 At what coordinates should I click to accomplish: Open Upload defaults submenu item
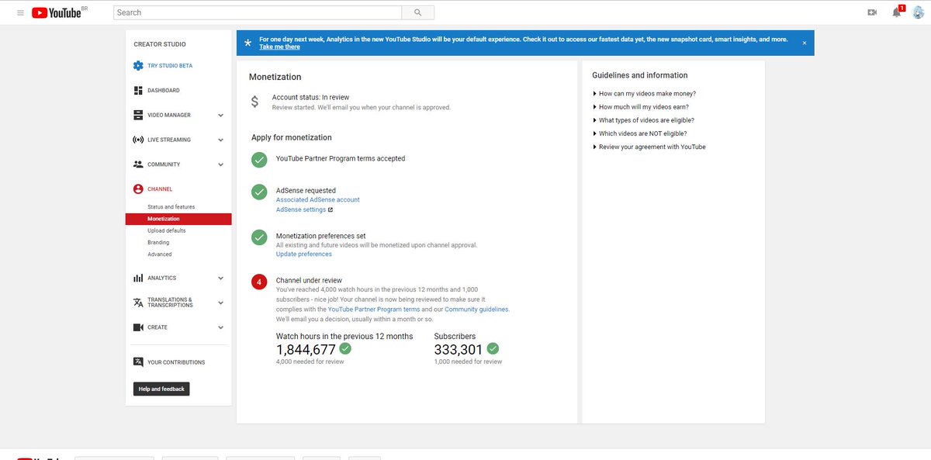click(x=167, y=231)
